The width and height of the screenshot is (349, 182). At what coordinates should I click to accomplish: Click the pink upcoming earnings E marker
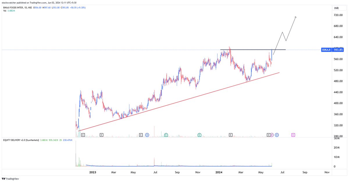click(x=293, y=135)
